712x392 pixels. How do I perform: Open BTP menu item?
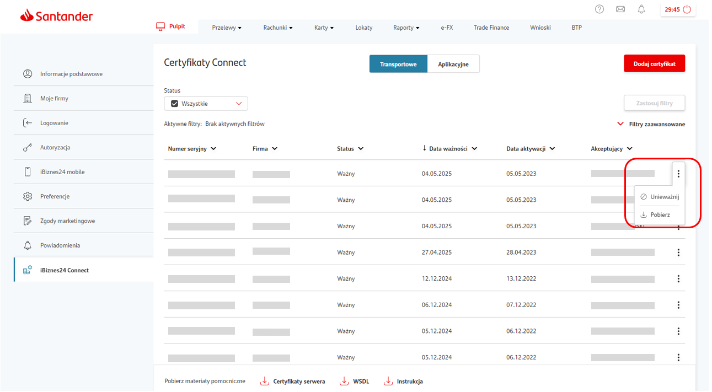(576, 28)
